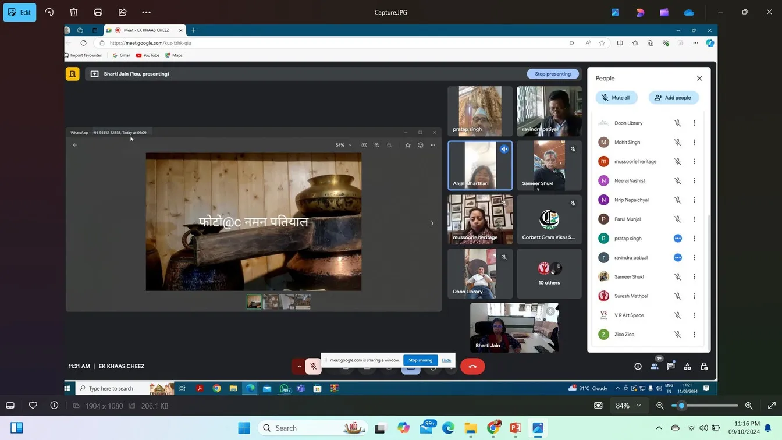Viewport: 782px width, 440px height.
Task: Toggle Doon Library's muted microphone
Action: click(677, 123)
